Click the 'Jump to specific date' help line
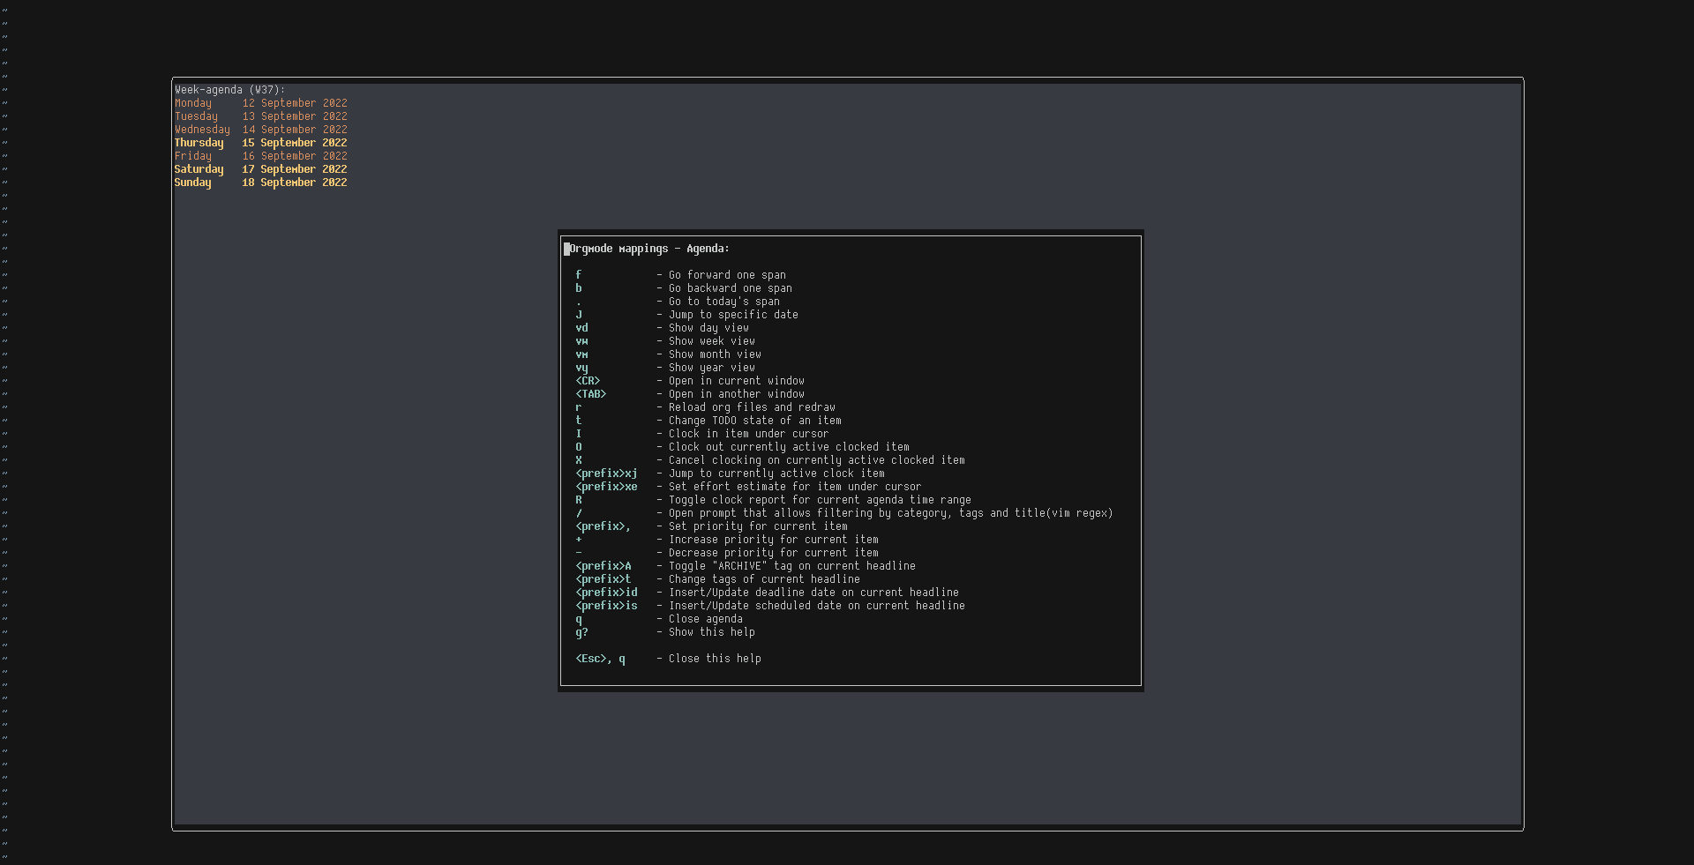1694x865 pixels. click(x=686, y=315)
